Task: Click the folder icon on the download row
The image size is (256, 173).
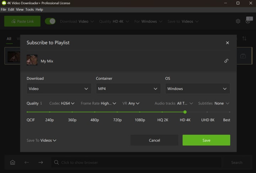Action: [x=243, y=56]
